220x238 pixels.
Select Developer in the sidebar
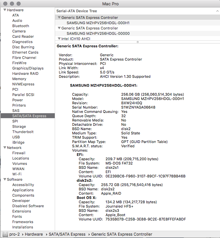coord(21,201)
